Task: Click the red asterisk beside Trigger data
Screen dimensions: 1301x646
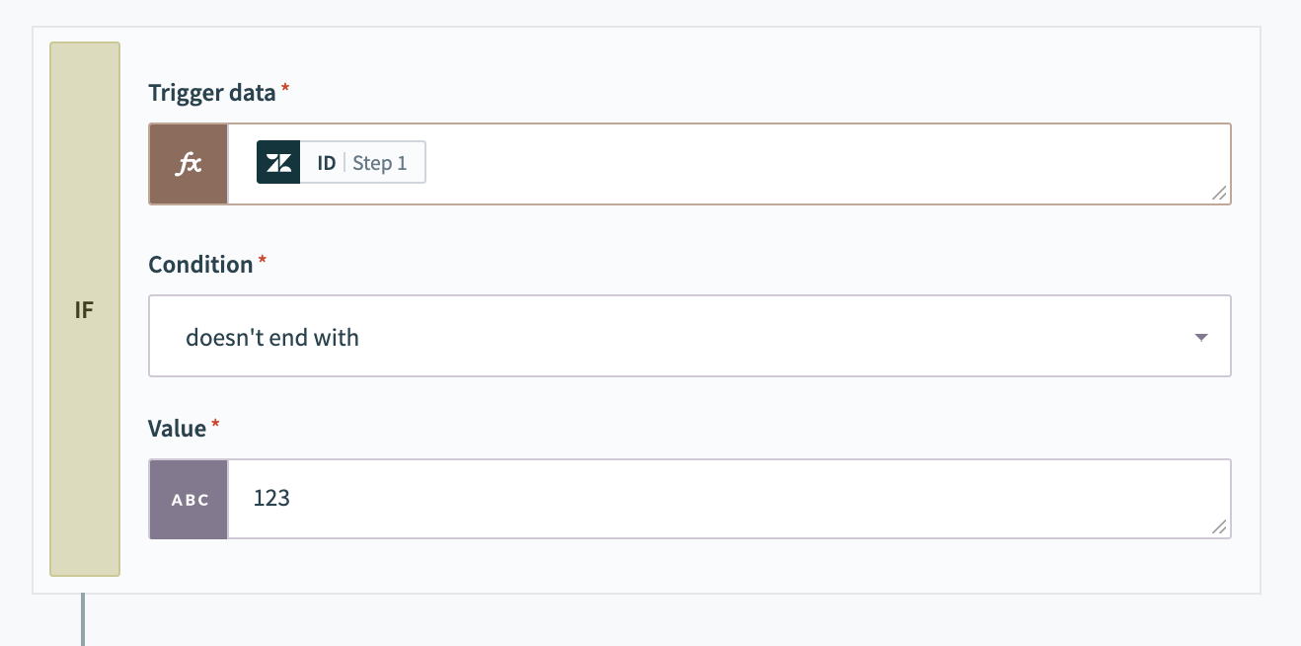Action: pos(283,88)
